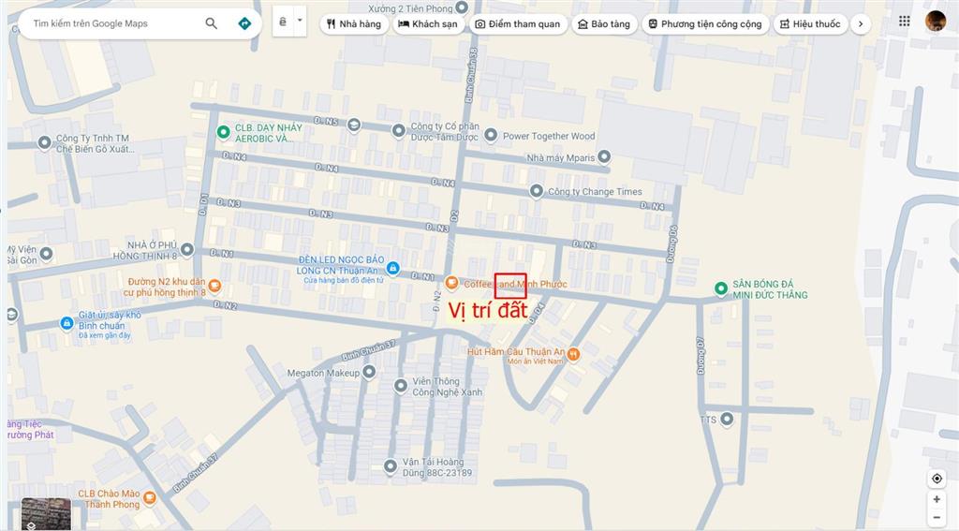Zoom out with the minus button
The height and width of the screenshot is (531, 959).
tap(937, 518)
